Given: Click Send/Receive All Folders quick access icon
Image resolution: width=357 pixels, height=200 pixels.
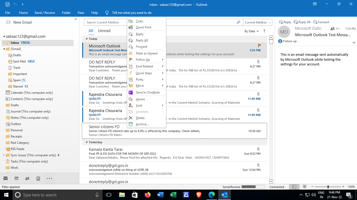Looking at the screenshot, I should pyautogui.click(x=8, y=4).
